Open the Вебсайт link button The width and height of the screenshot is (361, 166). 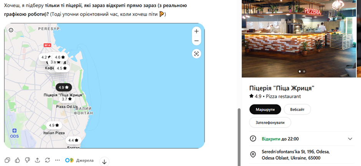[297, 109]
